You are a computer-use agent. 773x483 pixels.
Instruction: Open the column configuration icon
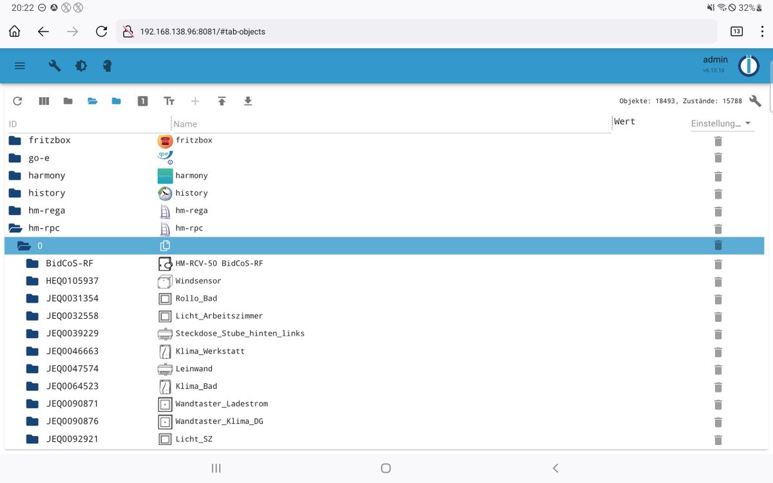[x=44, y=101]
